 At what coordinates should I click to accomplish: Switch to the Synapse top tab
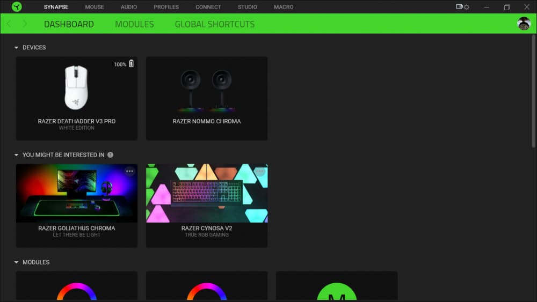click(56, 7)
